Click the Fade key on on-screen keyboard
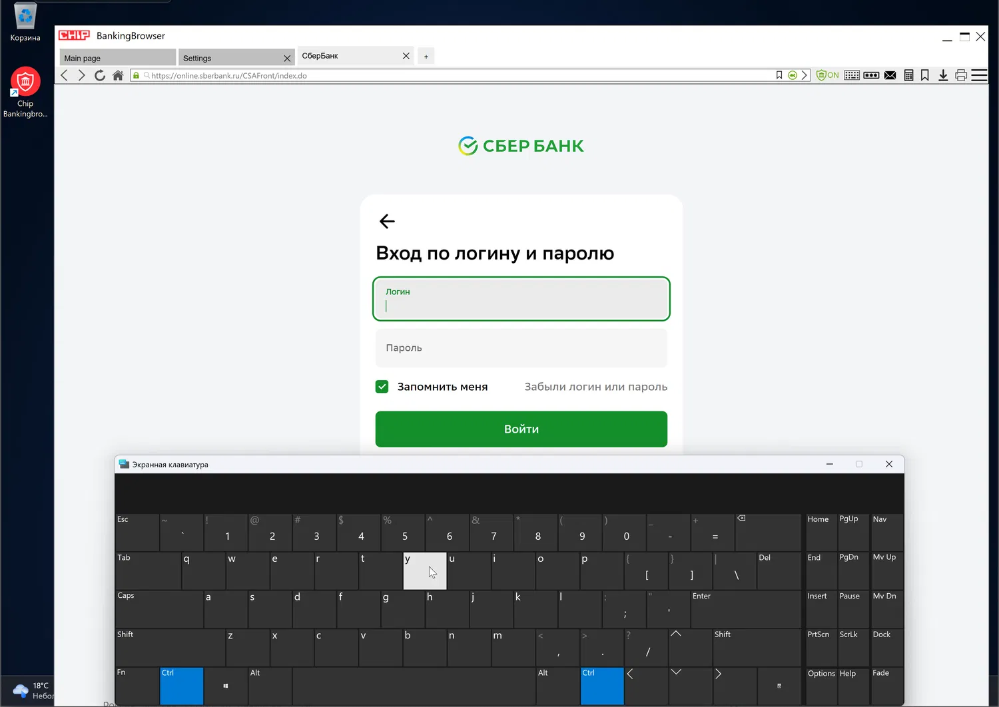Image resolution: width=999 pixels, height=707 pixels. (887, 686)
